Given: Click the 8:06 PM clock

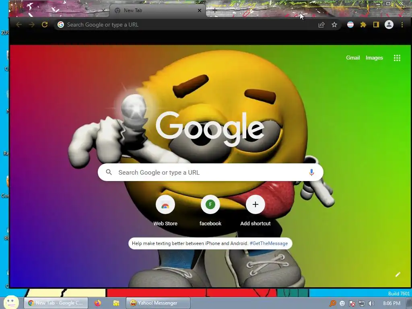Looking at the screenshot, I should (x=392, y=303).
